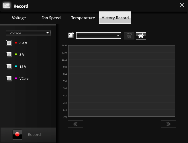Check the 12 V checkbox
Viewport: 188px width, 143px height.
(x=9, y=66)
